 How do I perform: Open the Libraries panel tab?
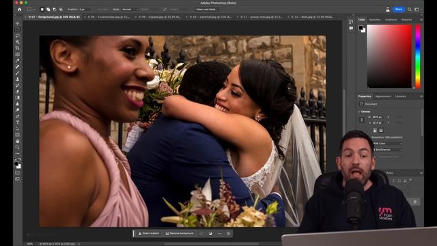[401, 96]
